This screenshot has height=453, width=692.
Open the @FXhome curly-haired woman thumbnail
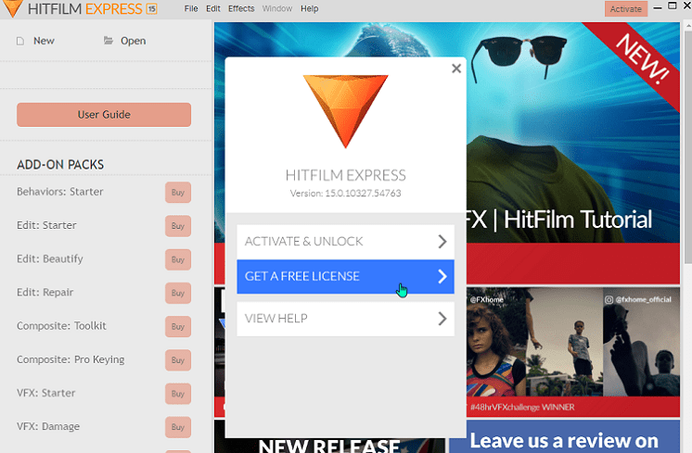[496, 342]
